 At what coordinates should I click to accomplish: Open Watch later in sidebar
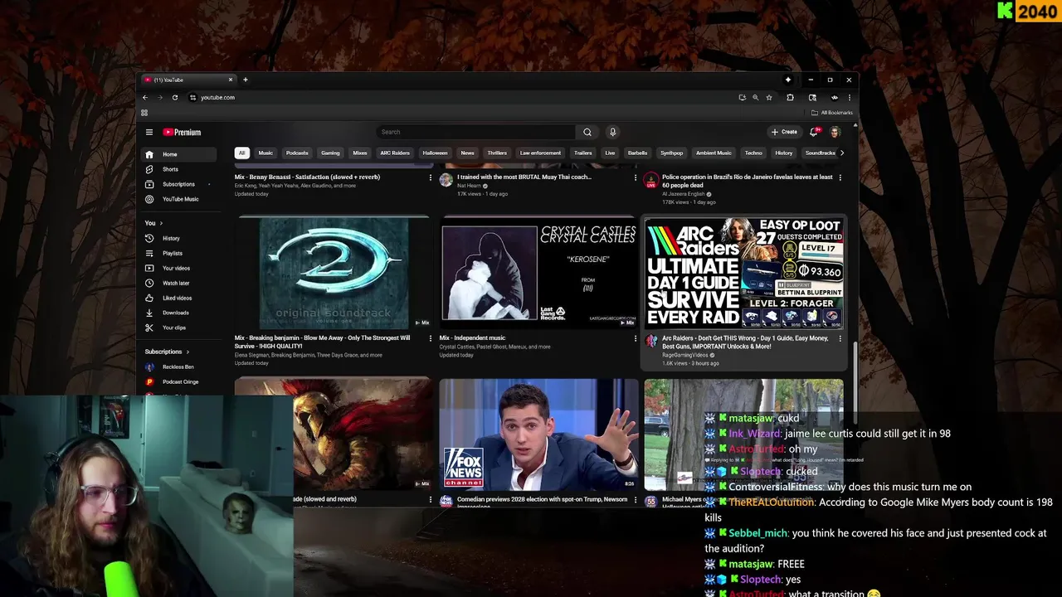pos(179,283)
